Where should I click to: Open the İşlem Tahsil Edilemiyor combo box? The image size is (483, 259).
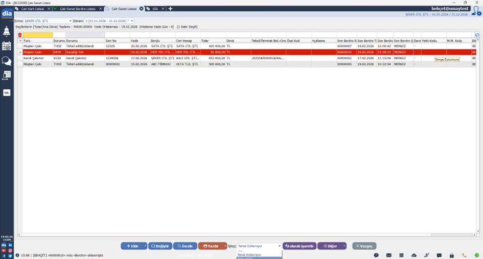tap(259, 246)
